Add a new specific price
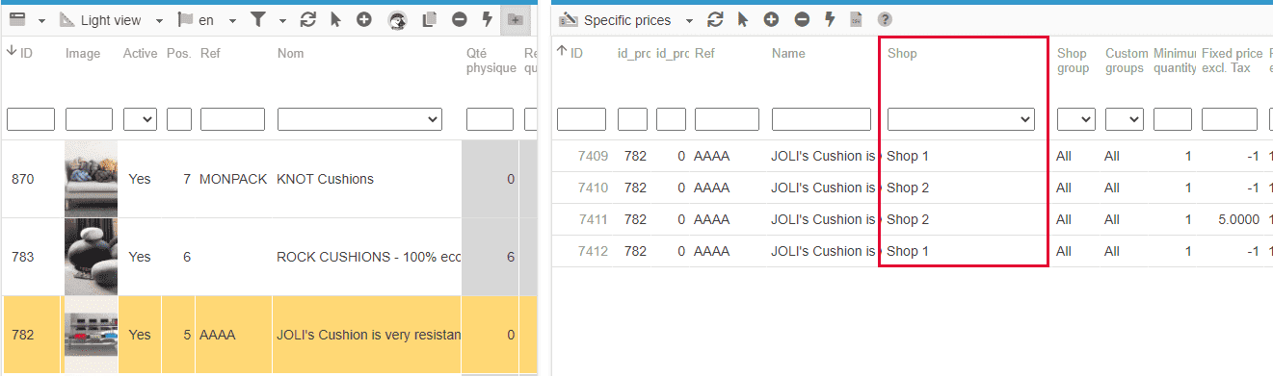This screenshot has height=376, width=1273. click(772, 19)
